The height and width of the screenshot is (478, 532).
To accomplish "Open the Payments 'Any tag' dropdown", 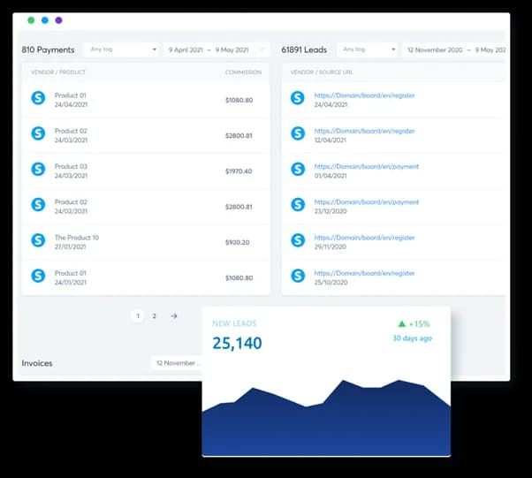I will pos(122,49).
